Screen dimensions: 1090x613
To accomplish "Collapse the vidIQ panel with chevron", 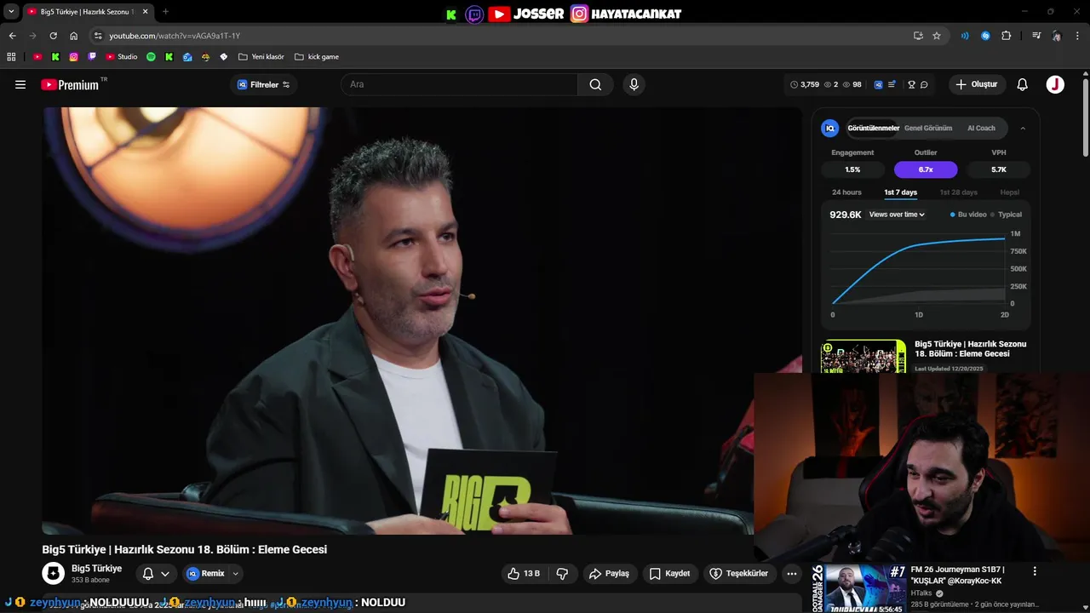I will point(1023,129).
